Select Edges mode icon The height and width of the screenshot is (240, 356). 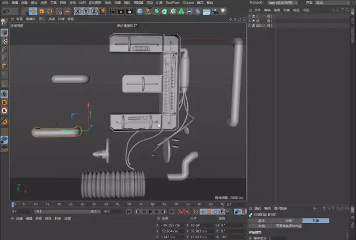[4, 58]
